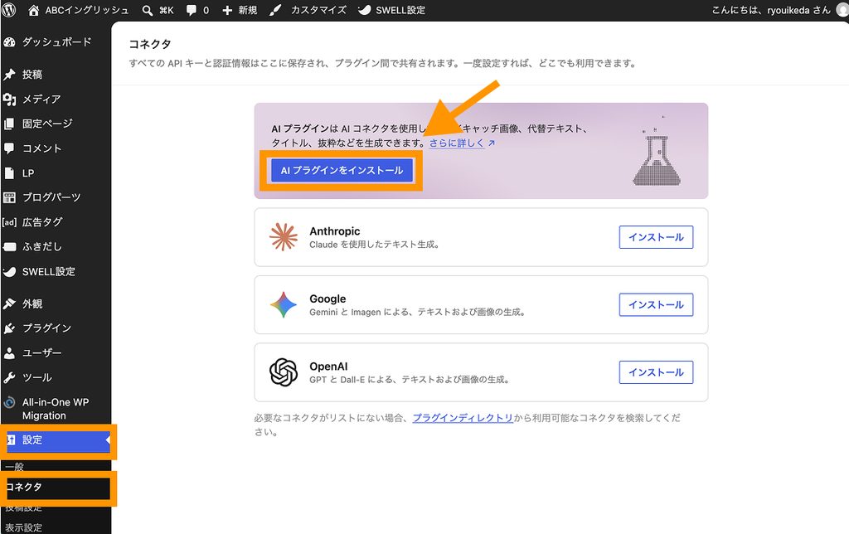Click the OpenAI knot logo
This screenshot has height=534, width=849.
pyautogui.click(x=284, y=372)
